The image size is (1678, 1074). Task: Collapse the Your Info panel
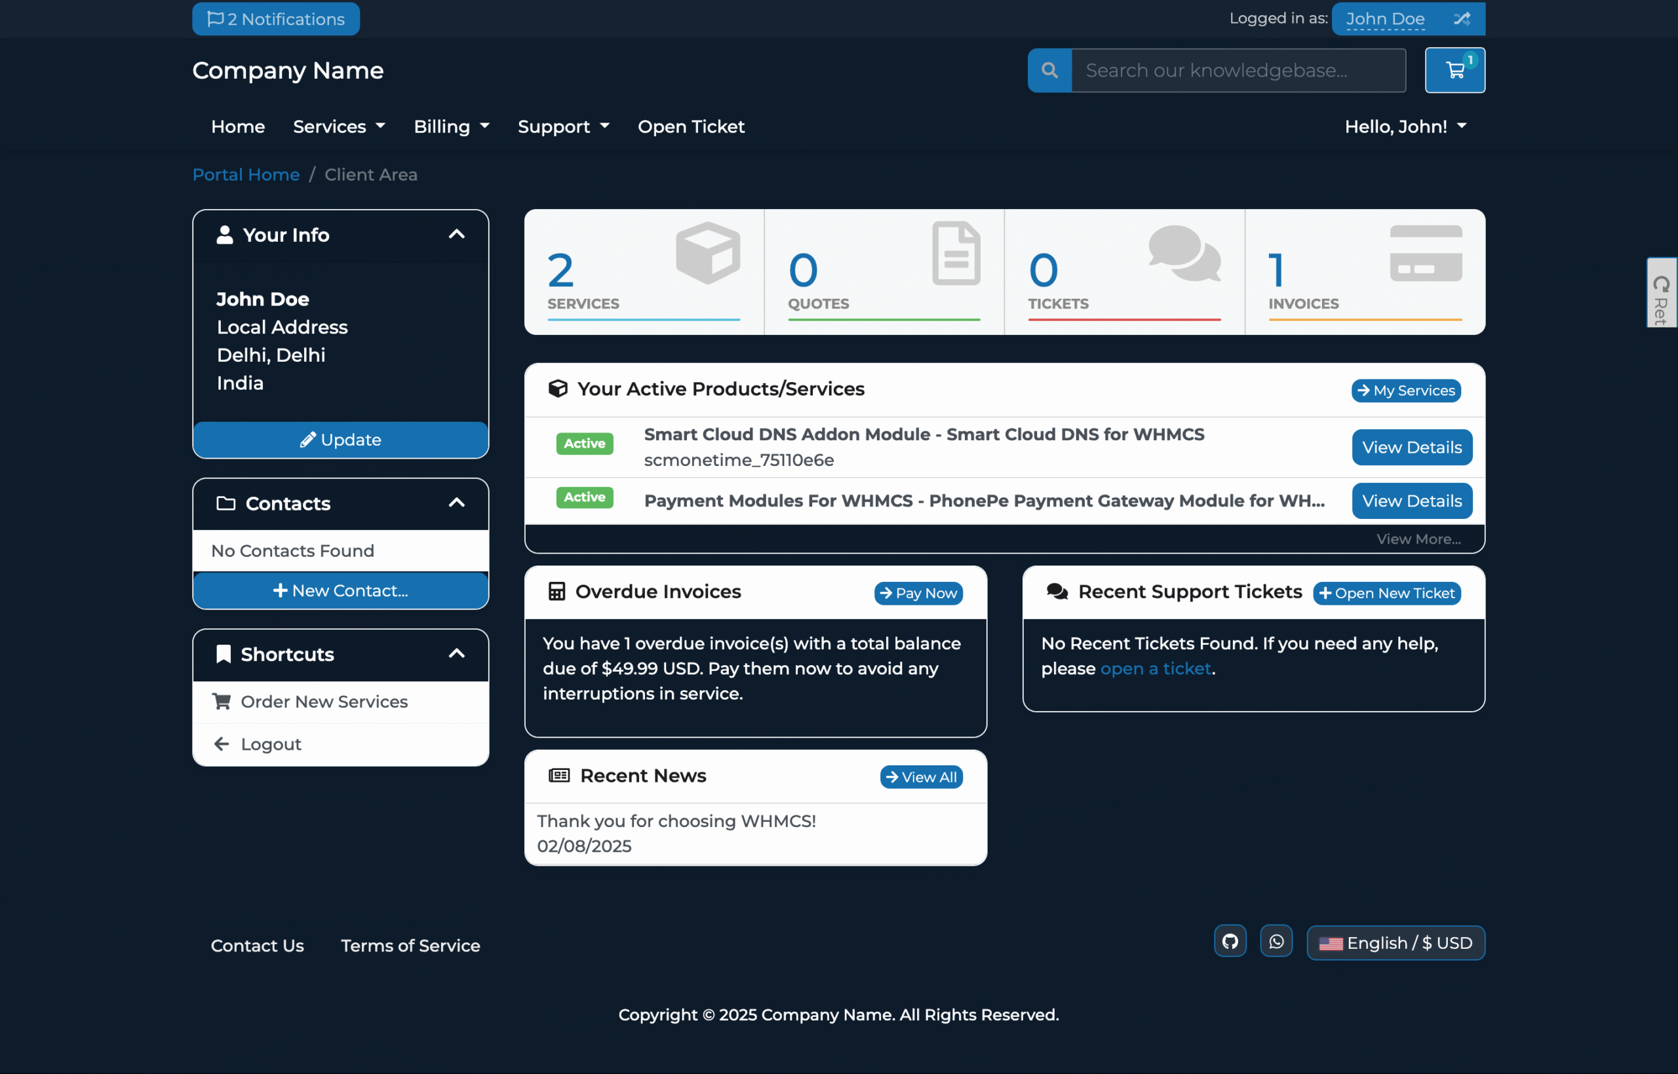point(456,235)
